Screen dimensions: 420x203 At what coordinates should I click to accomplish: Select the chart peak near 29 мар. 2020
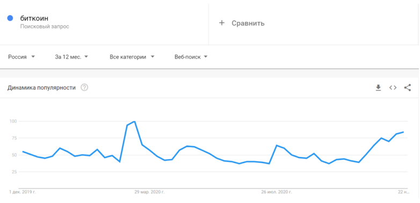(134, 121)
